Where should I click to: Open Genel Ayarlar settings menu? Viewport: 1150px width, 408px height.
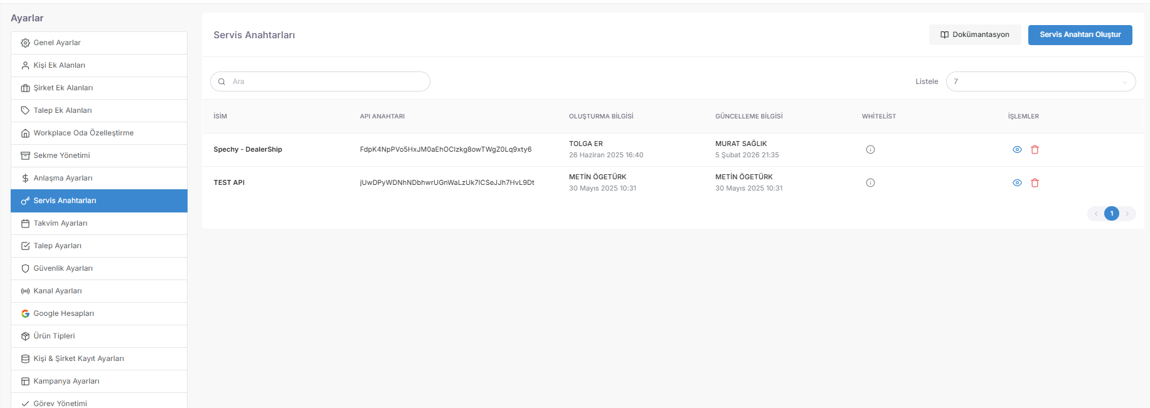[99, 43]
